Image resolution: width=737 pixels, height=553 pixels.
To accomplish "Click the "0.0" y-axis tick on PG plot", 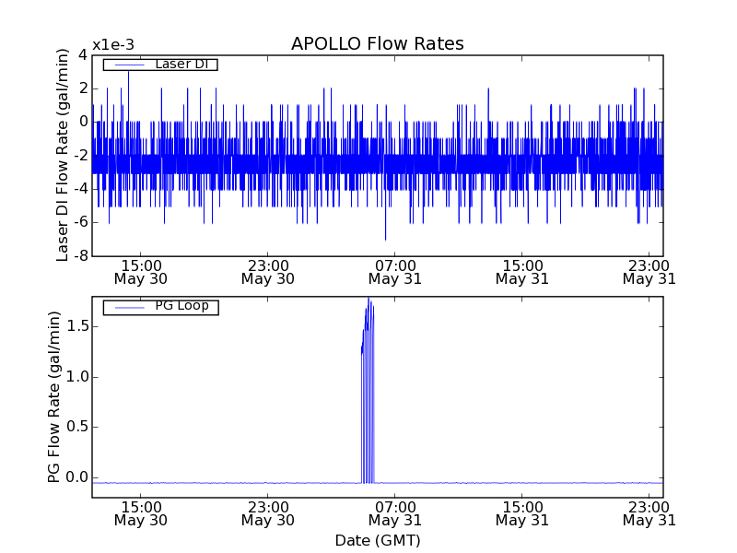I will click(76, 477).
